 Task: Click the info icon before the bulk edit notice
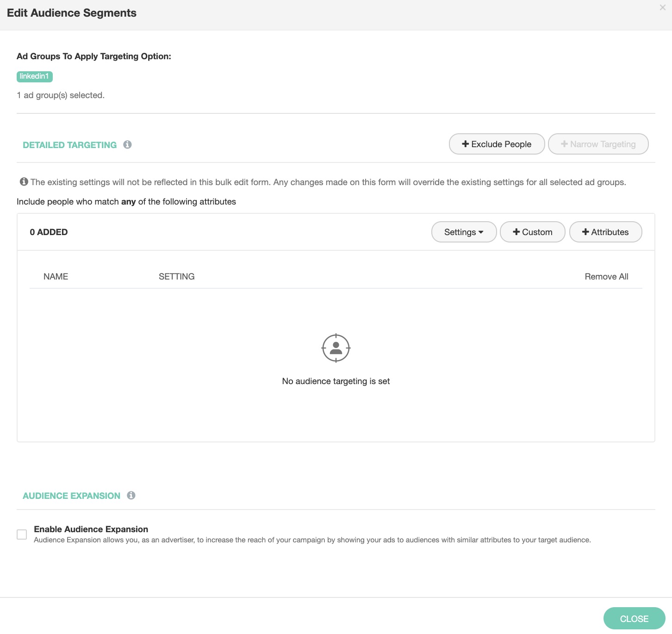click(x=24, y=182)
